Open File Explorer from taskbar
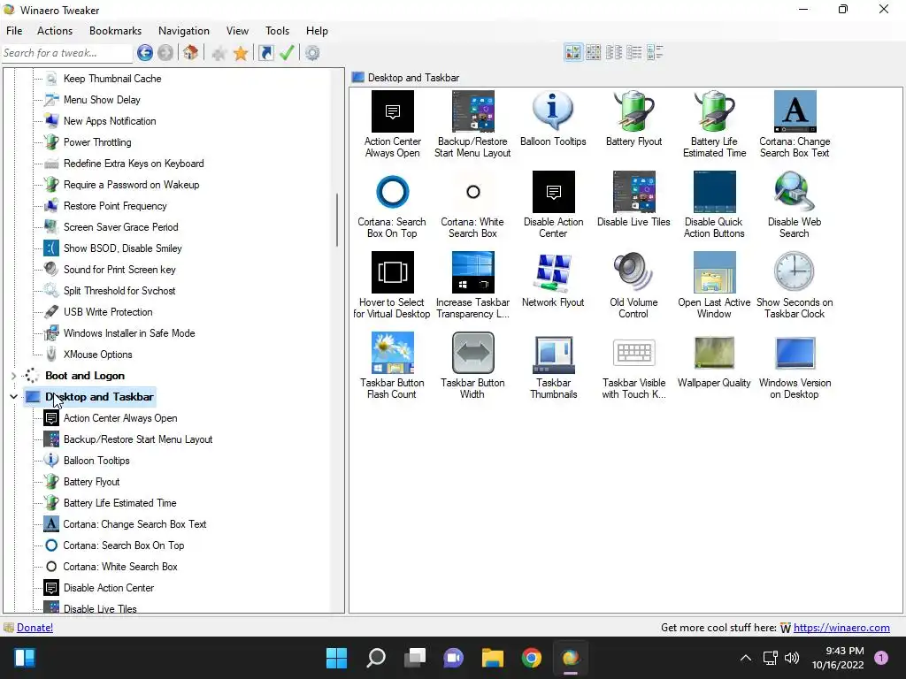Image resolution: width=906 pixels, height=679 pixels. (493, 658)
